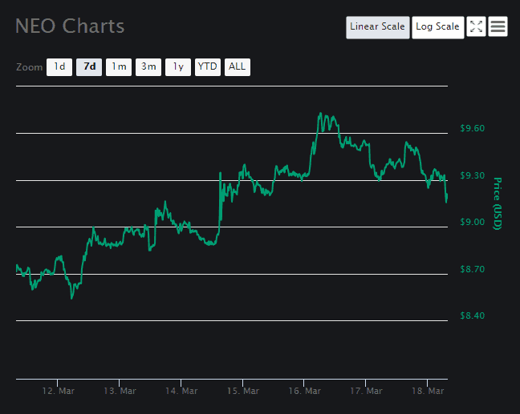Set zoom range to 3m
The width and height of the screenshot is (520, 414).
148,67
